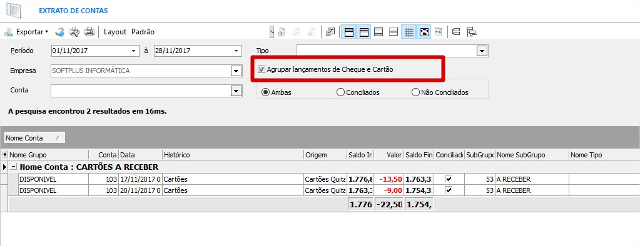The image size is (640, 246).
Task: Click the -22,50 total footer cell
Action: 389,205
